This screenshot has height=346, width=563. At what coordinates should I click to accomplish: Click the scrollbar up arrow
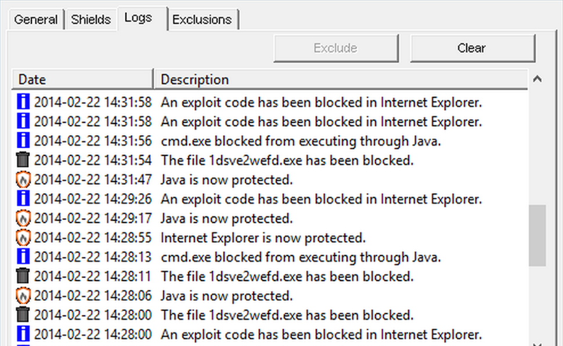pyautogui.click(x=537, y=79)
